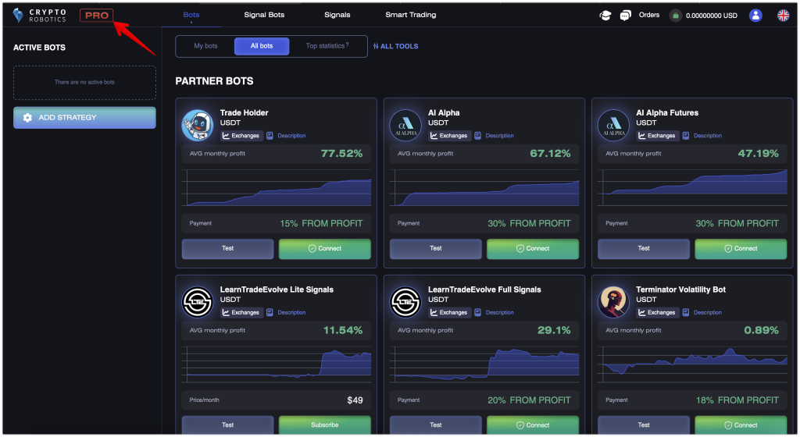The width and height of the screenshot is (800, 437).
Task: Open the Orders page
Action: [649, 15]
